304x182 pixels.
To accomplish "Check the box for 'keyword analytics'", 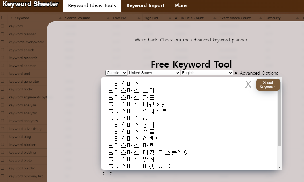I will pos(2,120).
